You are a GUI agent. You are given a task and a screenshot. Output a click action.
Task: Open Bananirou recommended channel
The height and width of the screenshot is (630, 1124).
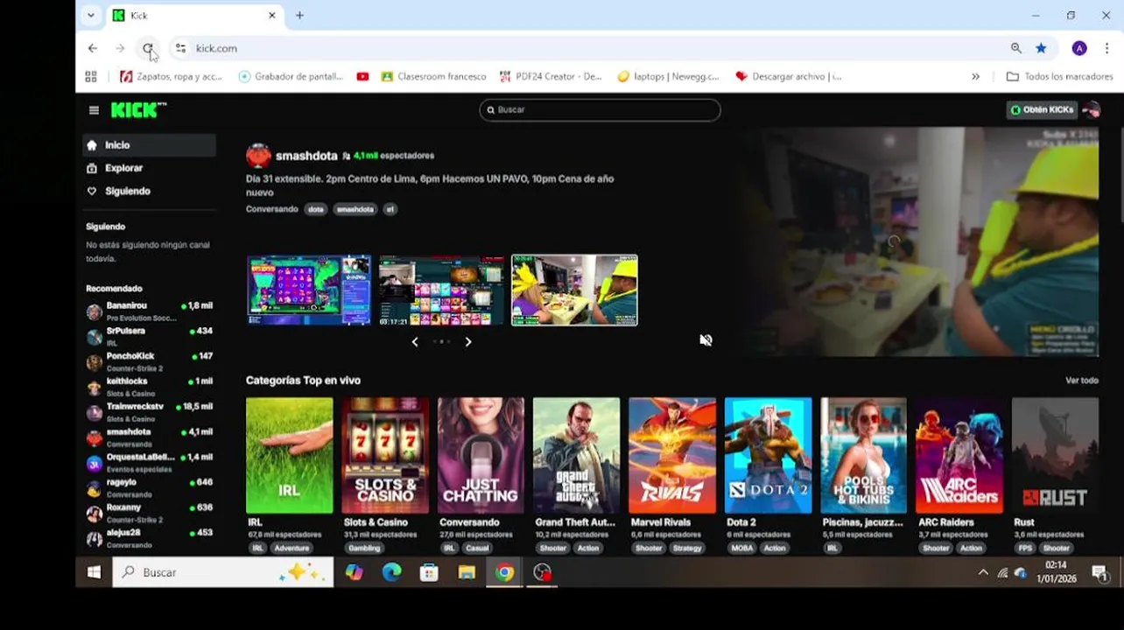(x=149, y=311)
